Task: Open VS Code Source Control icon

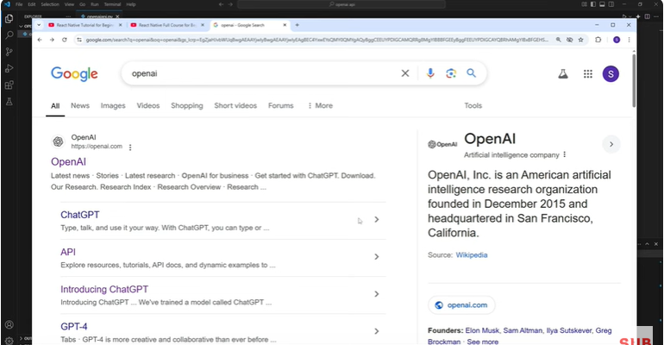Action: point(9,52)
